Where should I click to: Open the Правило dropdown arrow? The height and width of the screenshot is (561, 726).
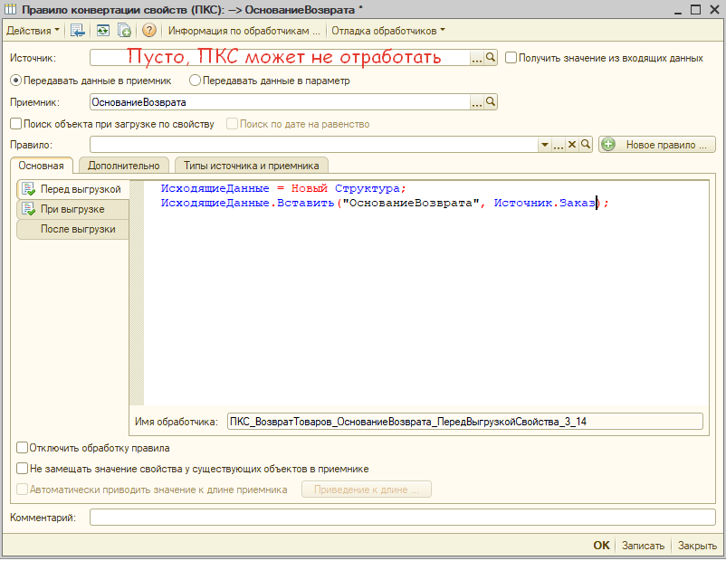[545, 145]
